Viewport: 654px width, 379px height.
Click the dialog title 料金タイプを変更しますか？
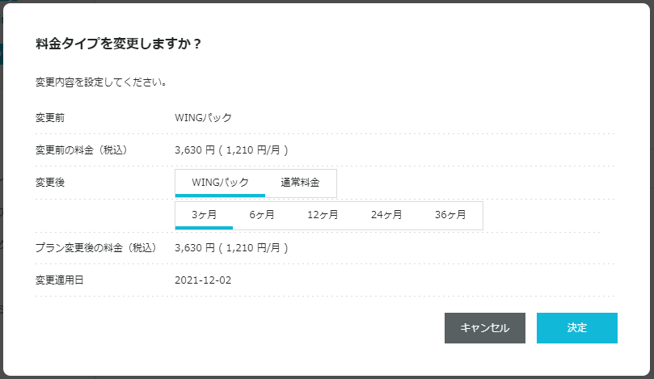click(118, 44)
